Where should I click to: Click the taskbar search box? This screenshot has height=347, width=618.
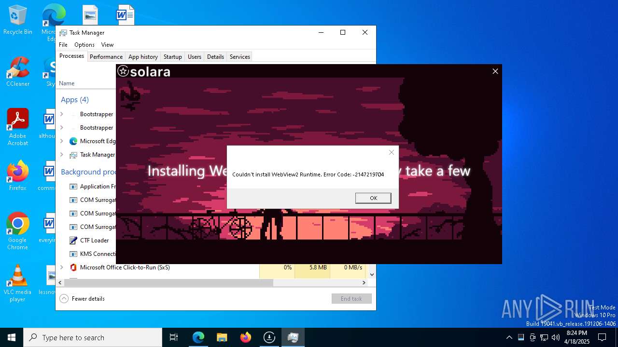(x=93, y=337)
